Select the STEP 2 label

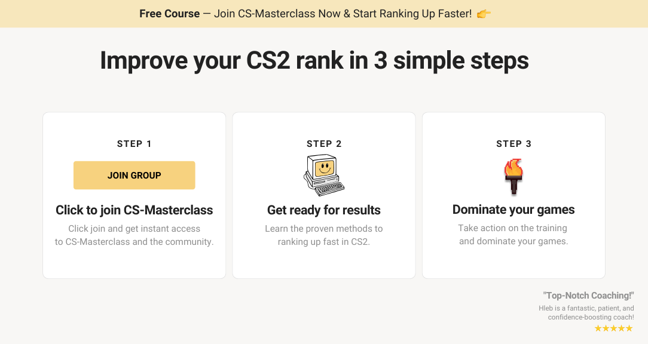[x=324, y=144]
